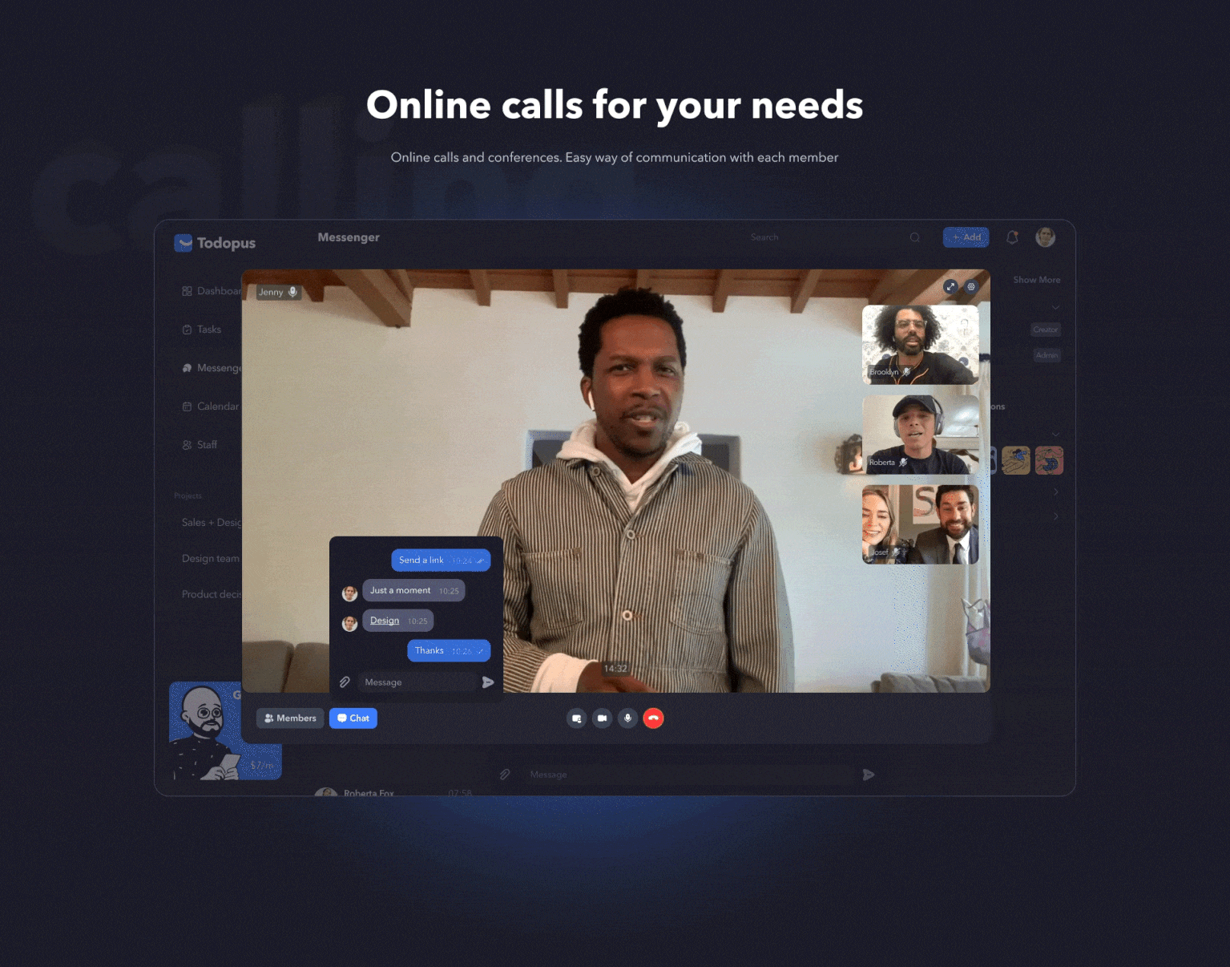Screen dimensions: 1230x967
Task: Open the tan illustration thumbnail
Action: 1016,460
